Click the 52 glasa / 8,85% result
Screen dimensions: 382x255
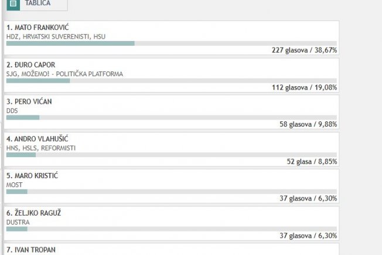312,161
